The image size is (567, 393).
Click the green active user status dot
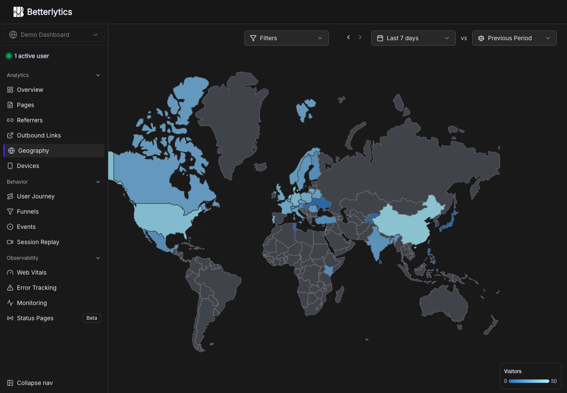pyautogui.click(x=8, y=56)
